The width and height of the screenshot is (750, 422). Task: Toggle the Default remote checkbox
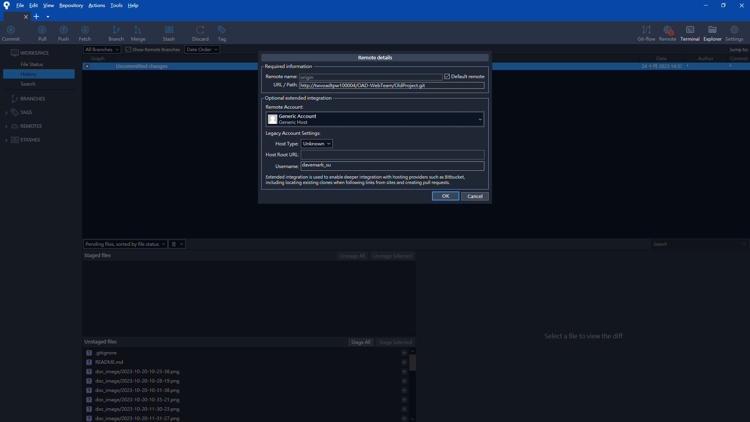pyautogui.click(x=447, y=77)
